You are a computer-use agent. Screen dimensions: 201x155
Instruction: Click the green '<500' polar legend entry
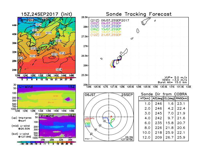coord(88,123)
